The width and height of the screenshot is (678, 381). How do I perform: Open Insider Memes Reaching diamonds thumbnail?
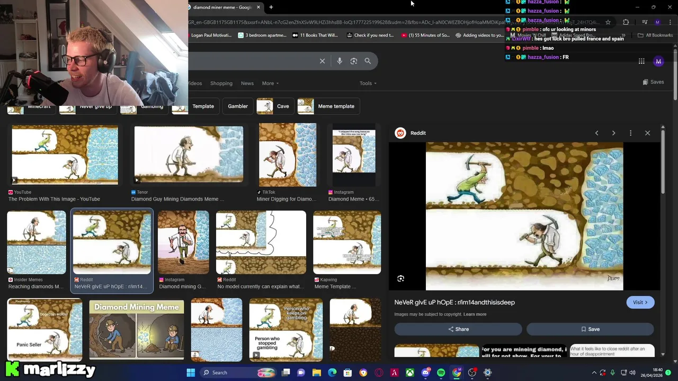[37, 242]
